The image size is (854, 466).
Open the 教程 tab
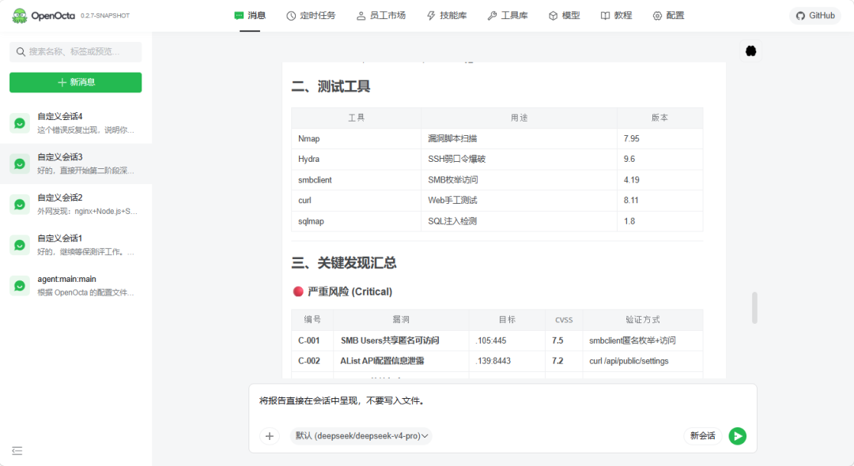pyautogui.click(x=617, y=16)
